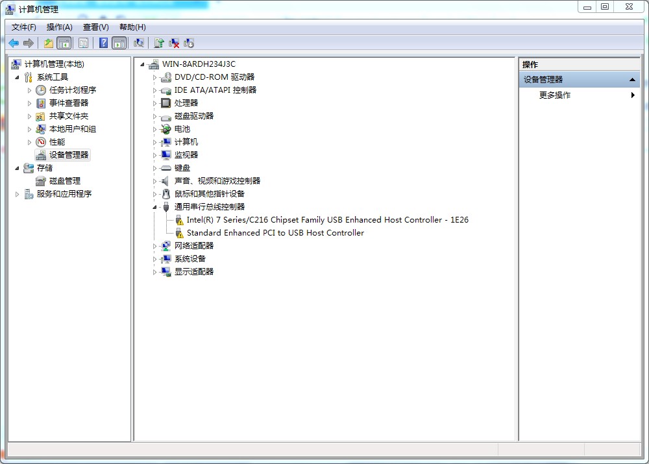Image resolution: width=649 pixels, height=464 pixels.
Task: Open Help via the question mark icon
Action: click(x=103, y=43)
